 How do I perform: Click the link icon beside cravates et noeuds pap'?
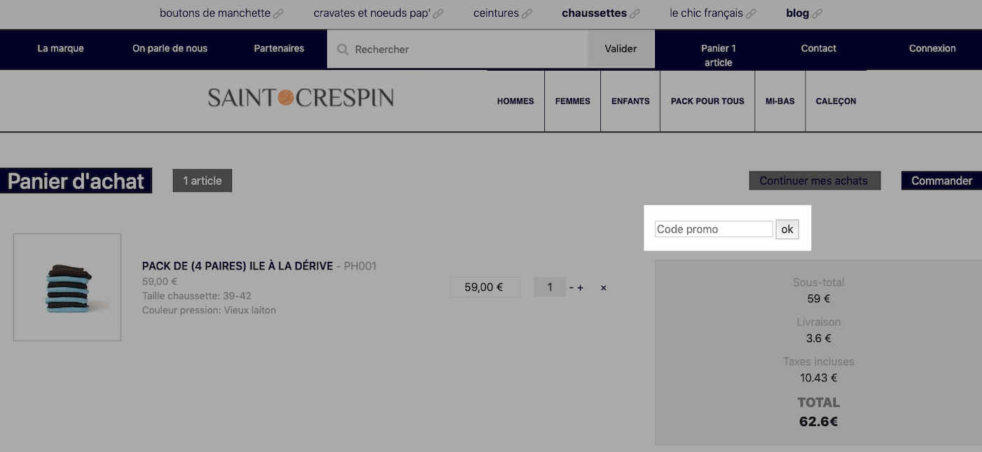tap(438, 13)
